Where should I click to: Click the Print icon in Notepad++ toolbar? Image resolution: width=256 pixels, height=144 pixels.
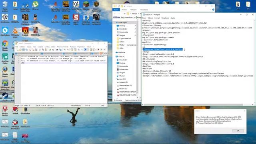36,50
